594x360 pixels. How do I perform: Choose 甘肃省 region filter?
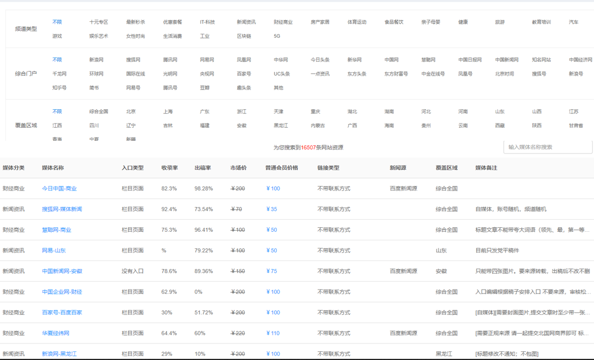click(x=576, y=125)
